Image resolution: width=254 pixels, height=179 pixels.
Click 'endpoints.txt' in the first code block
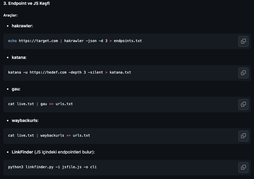point(128,41)
